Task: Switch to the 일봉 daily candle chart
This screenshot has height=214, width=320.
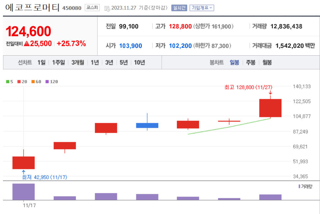Action: click(234, 62)
